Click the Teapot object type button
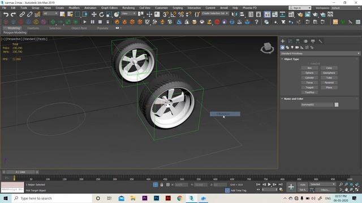This screenshot has width=362, height=203. [309, 87]
